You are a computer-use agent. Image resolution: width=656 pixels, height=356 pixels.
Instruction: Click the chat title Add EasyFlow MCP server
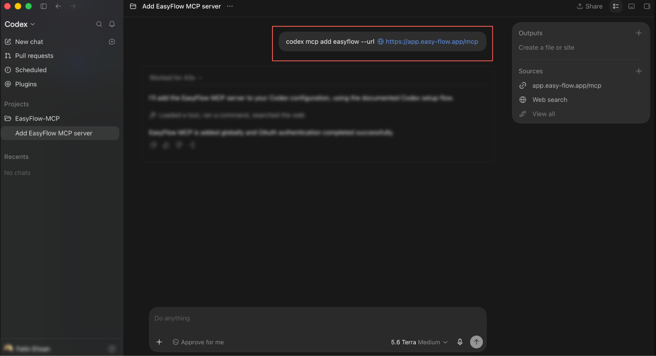(181, 6)
